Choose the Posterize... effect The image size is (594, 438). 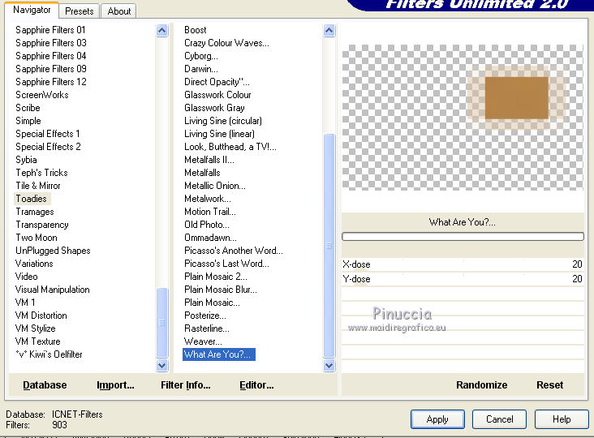pyautogui.click(x=205, y=316)
